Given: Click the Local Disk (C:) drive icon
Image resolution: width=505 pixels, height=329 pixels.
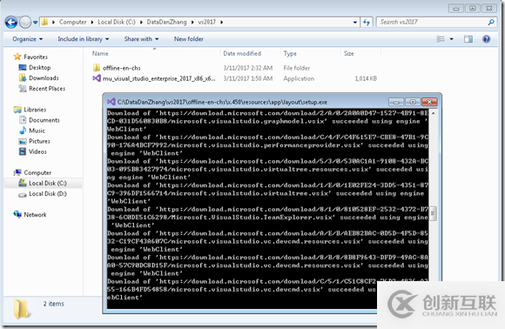Looking at the screenshot, I should click(23, 183).
